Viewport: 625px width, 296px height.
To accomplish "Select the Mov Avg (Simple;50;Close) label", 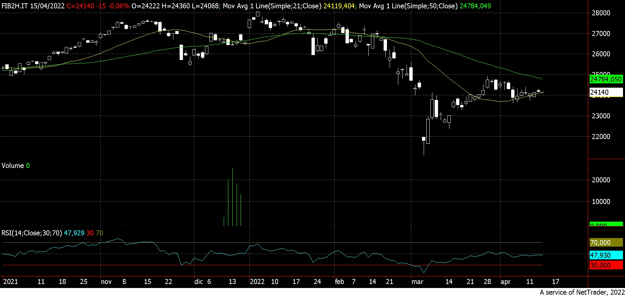I will coord(408,6).
